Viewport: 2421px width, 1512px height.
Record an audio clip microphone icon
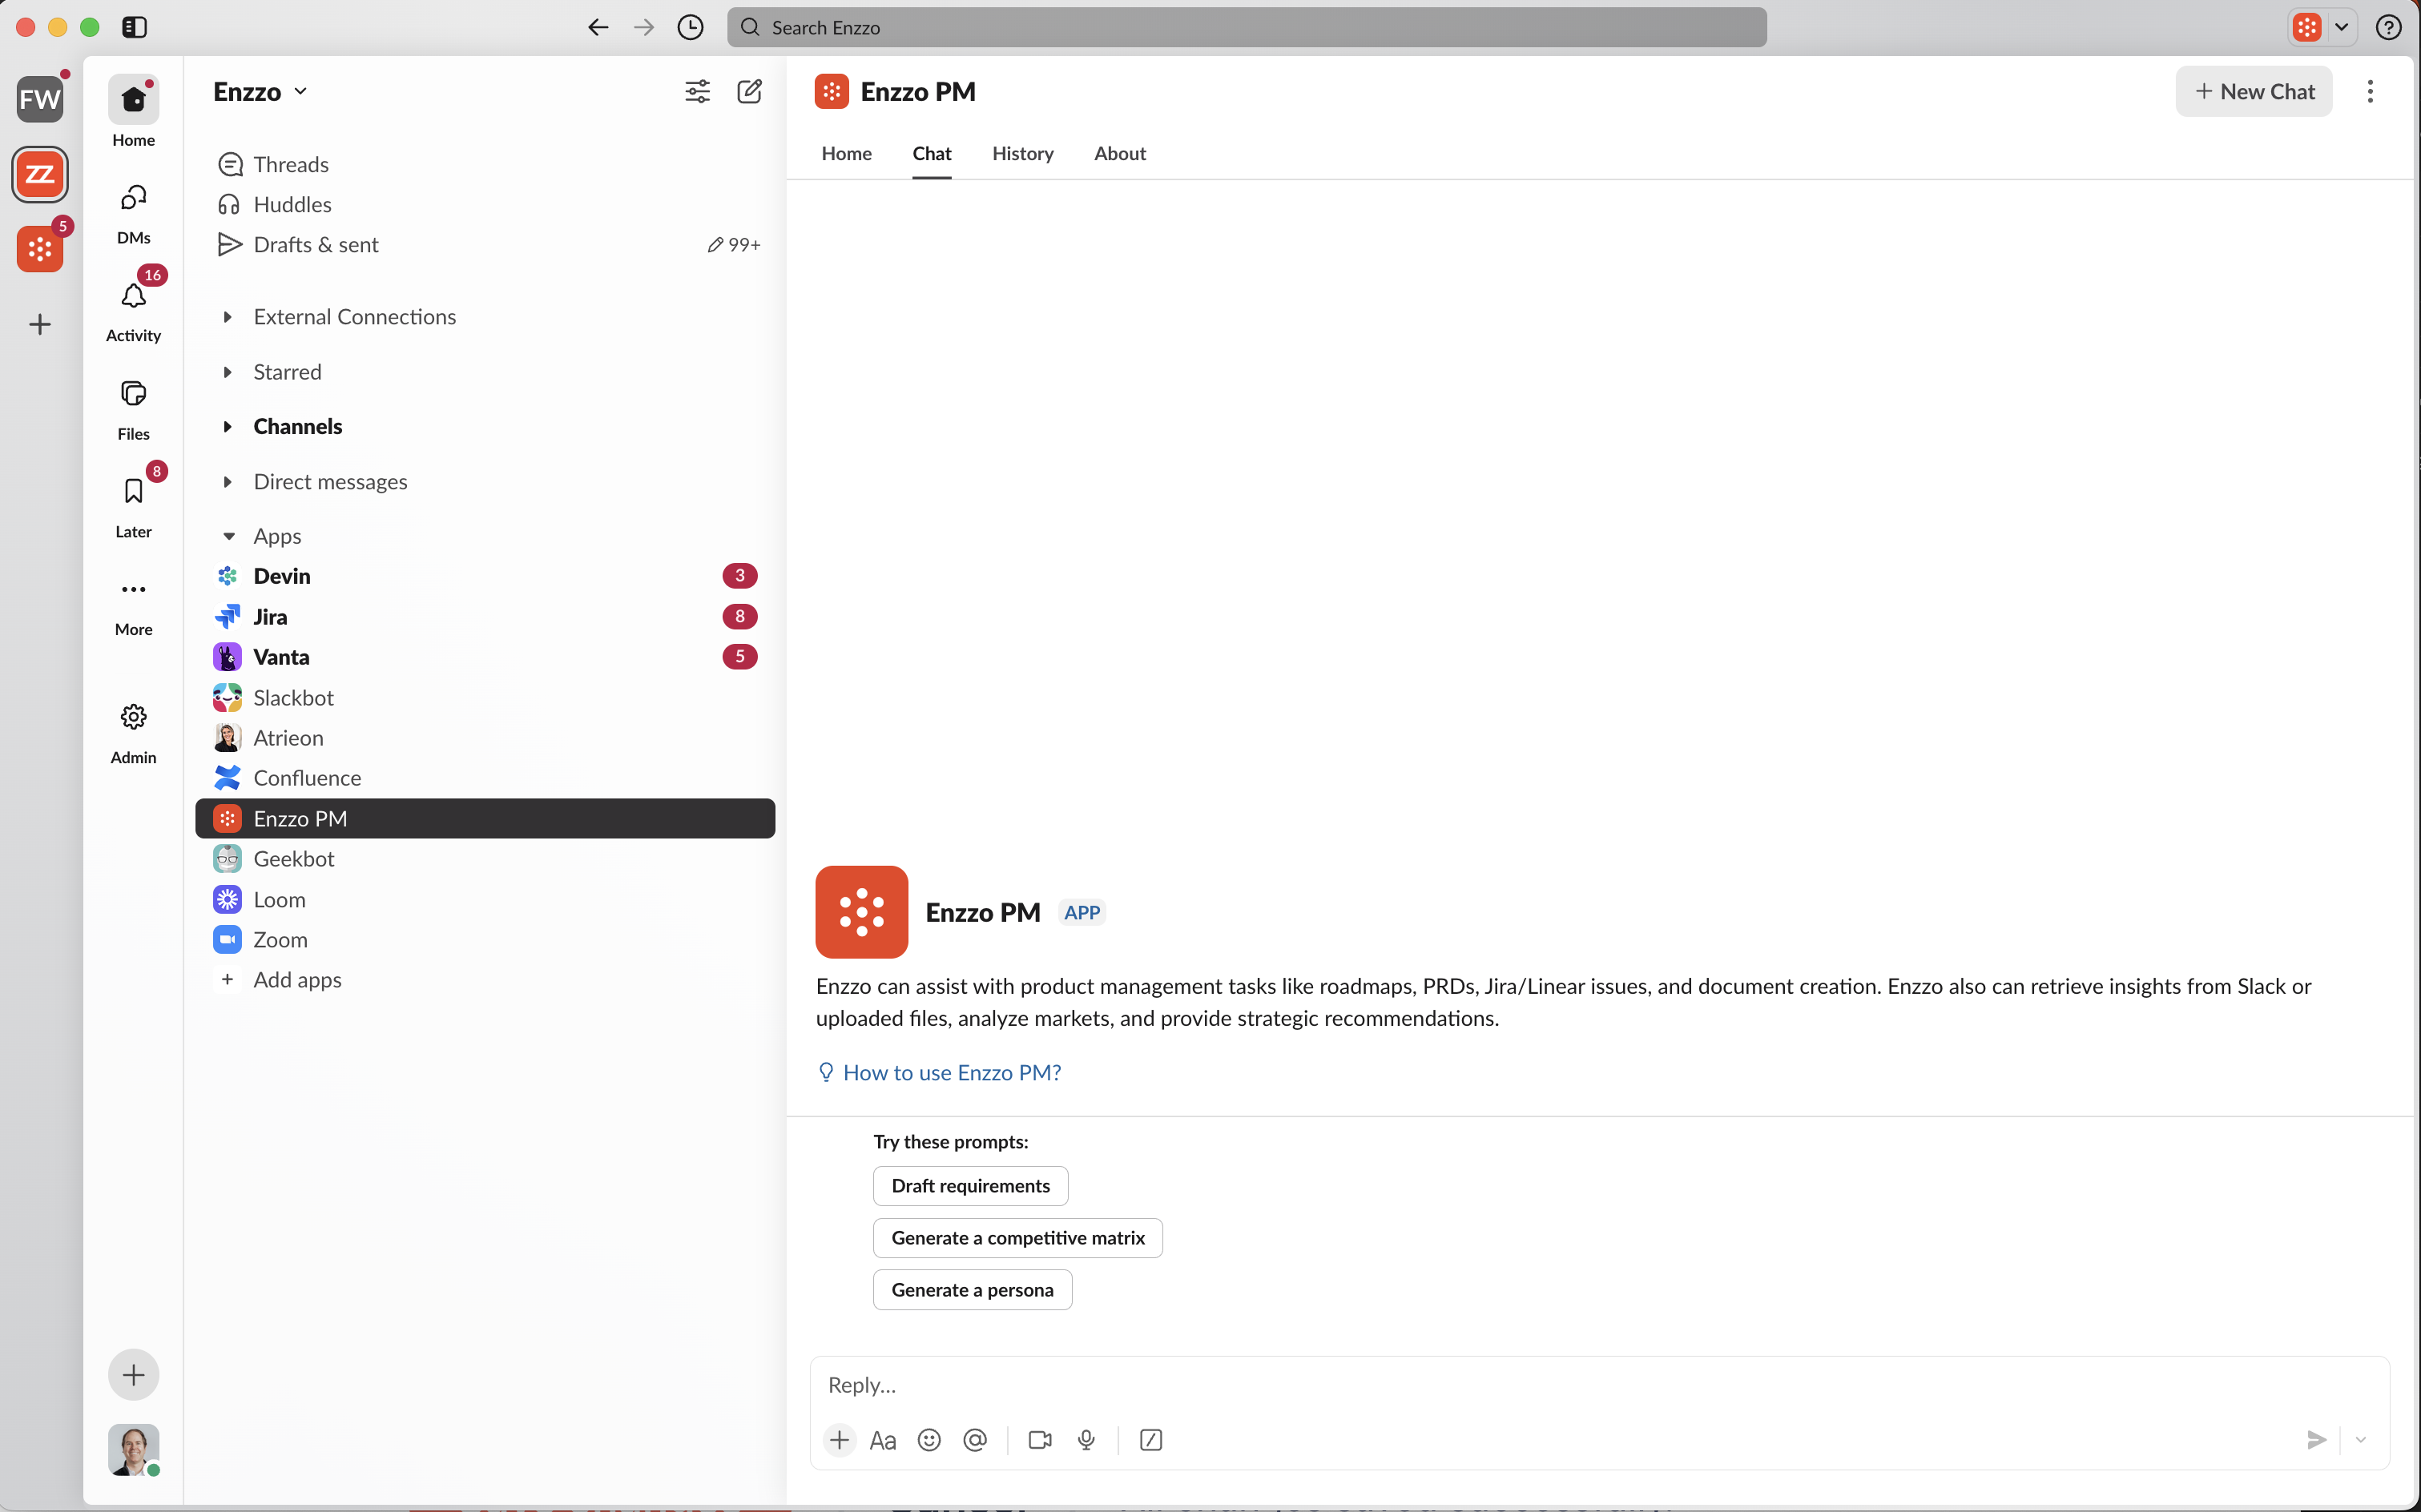click(x=1086, y=1440)
